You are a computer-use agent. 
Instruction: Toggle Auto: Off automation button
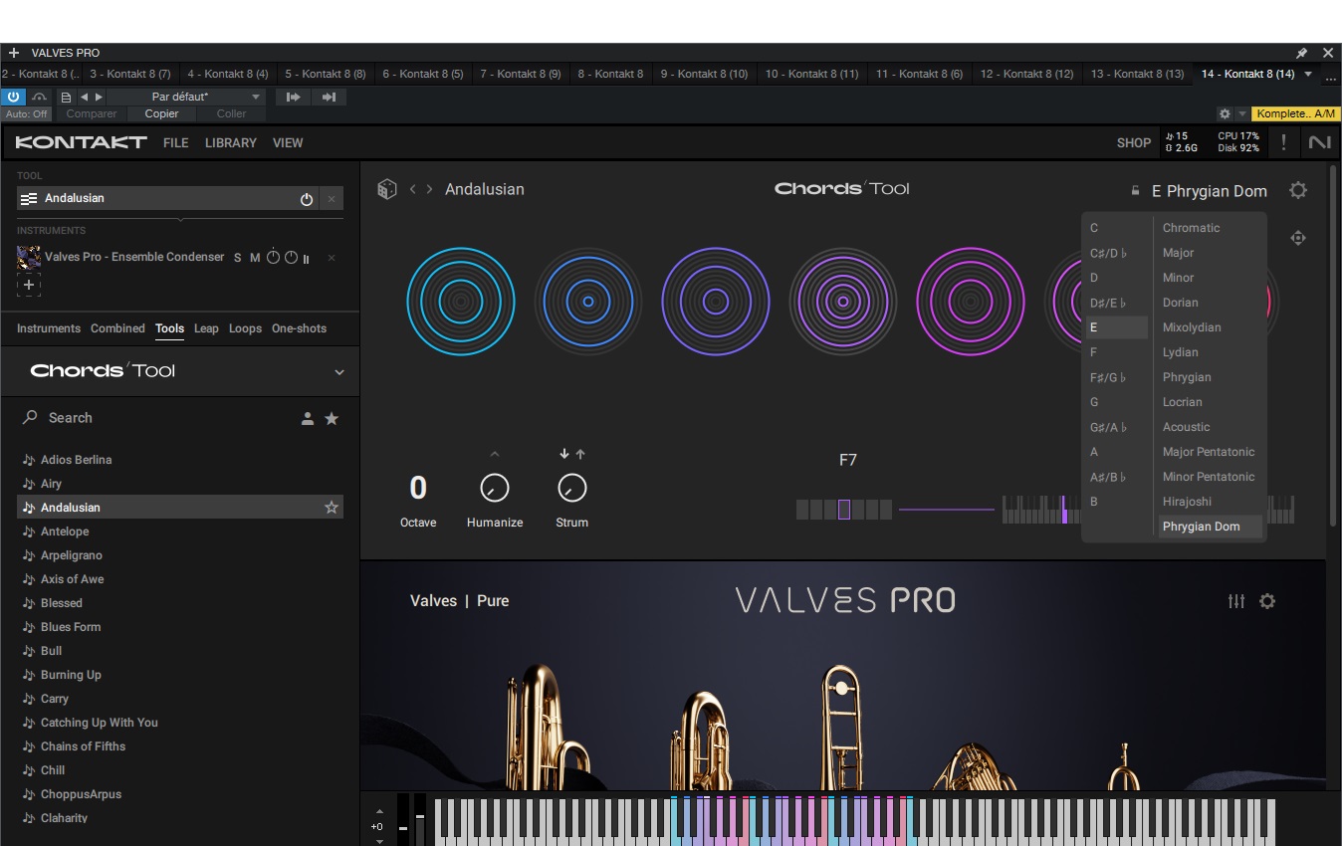[27, 113]
